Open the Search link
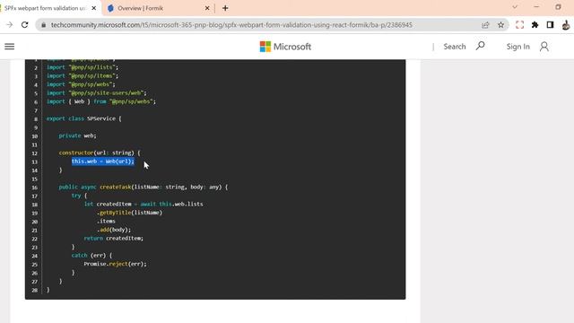574x323 pixels. coord(455,47)
